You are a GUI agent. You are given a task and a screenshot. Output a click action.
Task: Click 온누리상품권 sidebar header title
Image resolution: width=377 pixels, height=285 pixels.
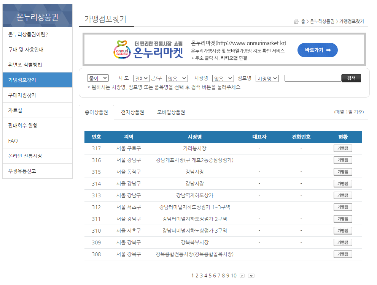38,17
